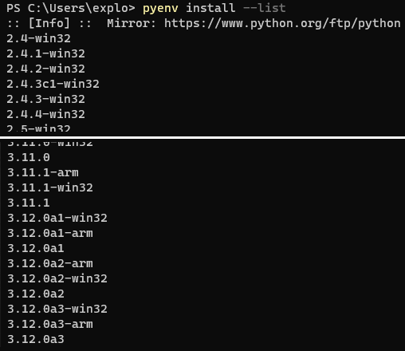Select the plain 3.11.1 version
405x351 pixels.
click(x=29, y=203)
